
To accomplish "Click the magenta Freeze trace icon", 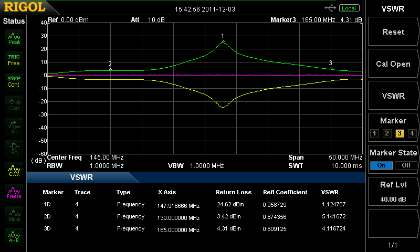I will [14, 192].
